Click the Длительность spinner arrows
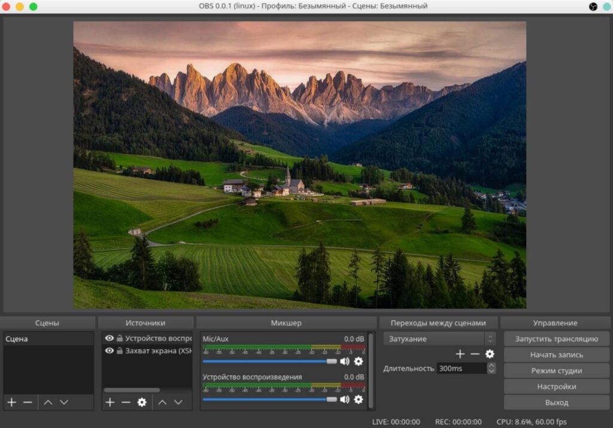Screen dimensions: 613x428 491,368
